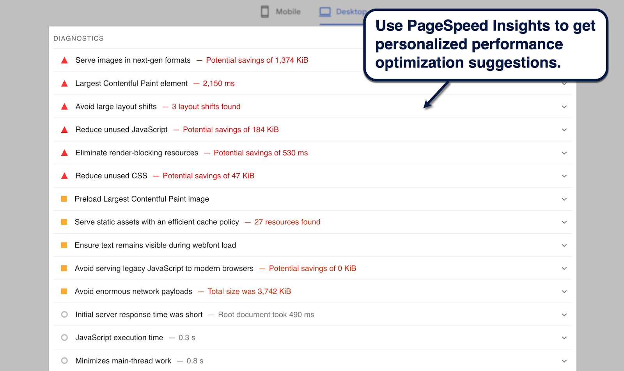Click grey circle beside Initial server response time
The image size is (624, 371).
pyautogui.click(x=65, y=315)
